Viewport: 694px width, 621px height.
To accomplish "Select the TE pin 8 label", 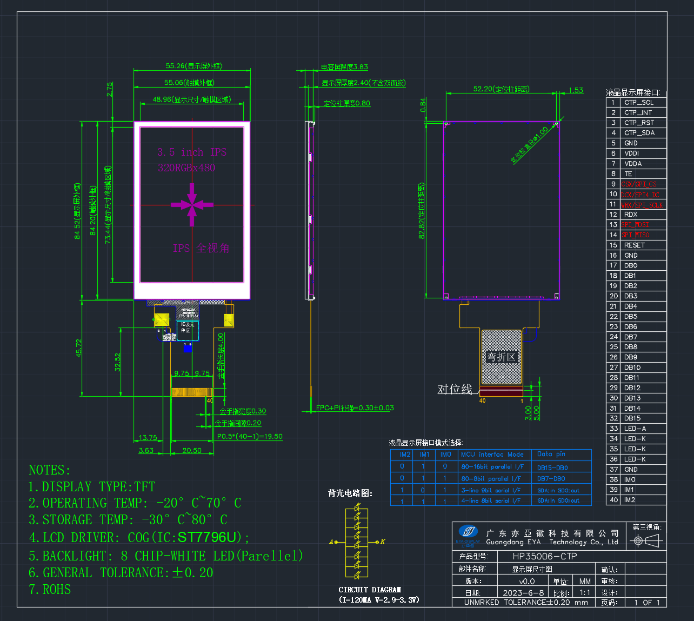I will point(628,174).
